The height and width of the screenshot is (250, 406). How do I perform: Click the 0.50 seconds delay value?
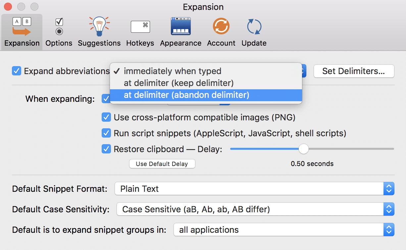point(312,164)
